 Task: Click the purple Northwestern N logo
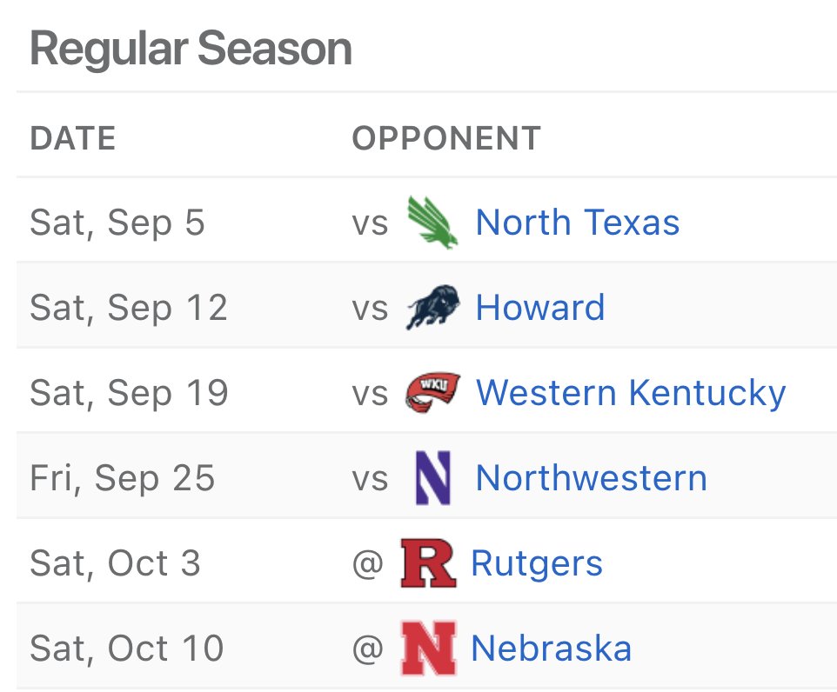(433, 478)
